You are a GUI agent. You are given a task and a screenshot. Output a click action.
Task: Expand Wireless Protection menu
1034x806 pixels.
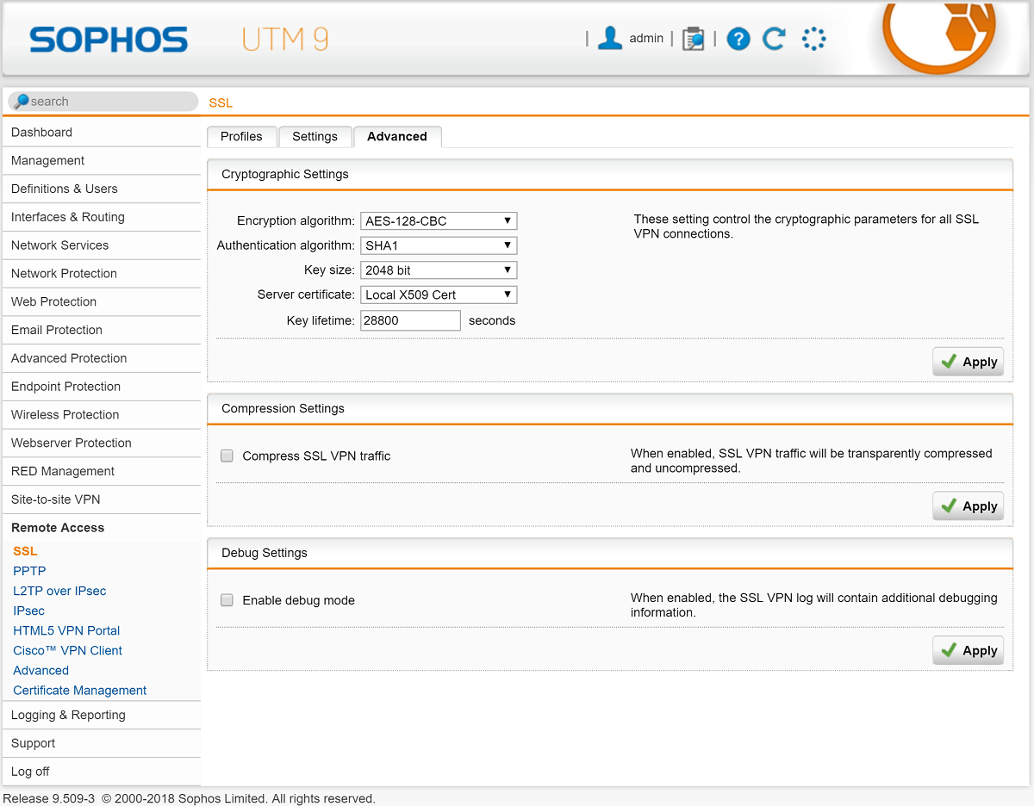(102, 415)
